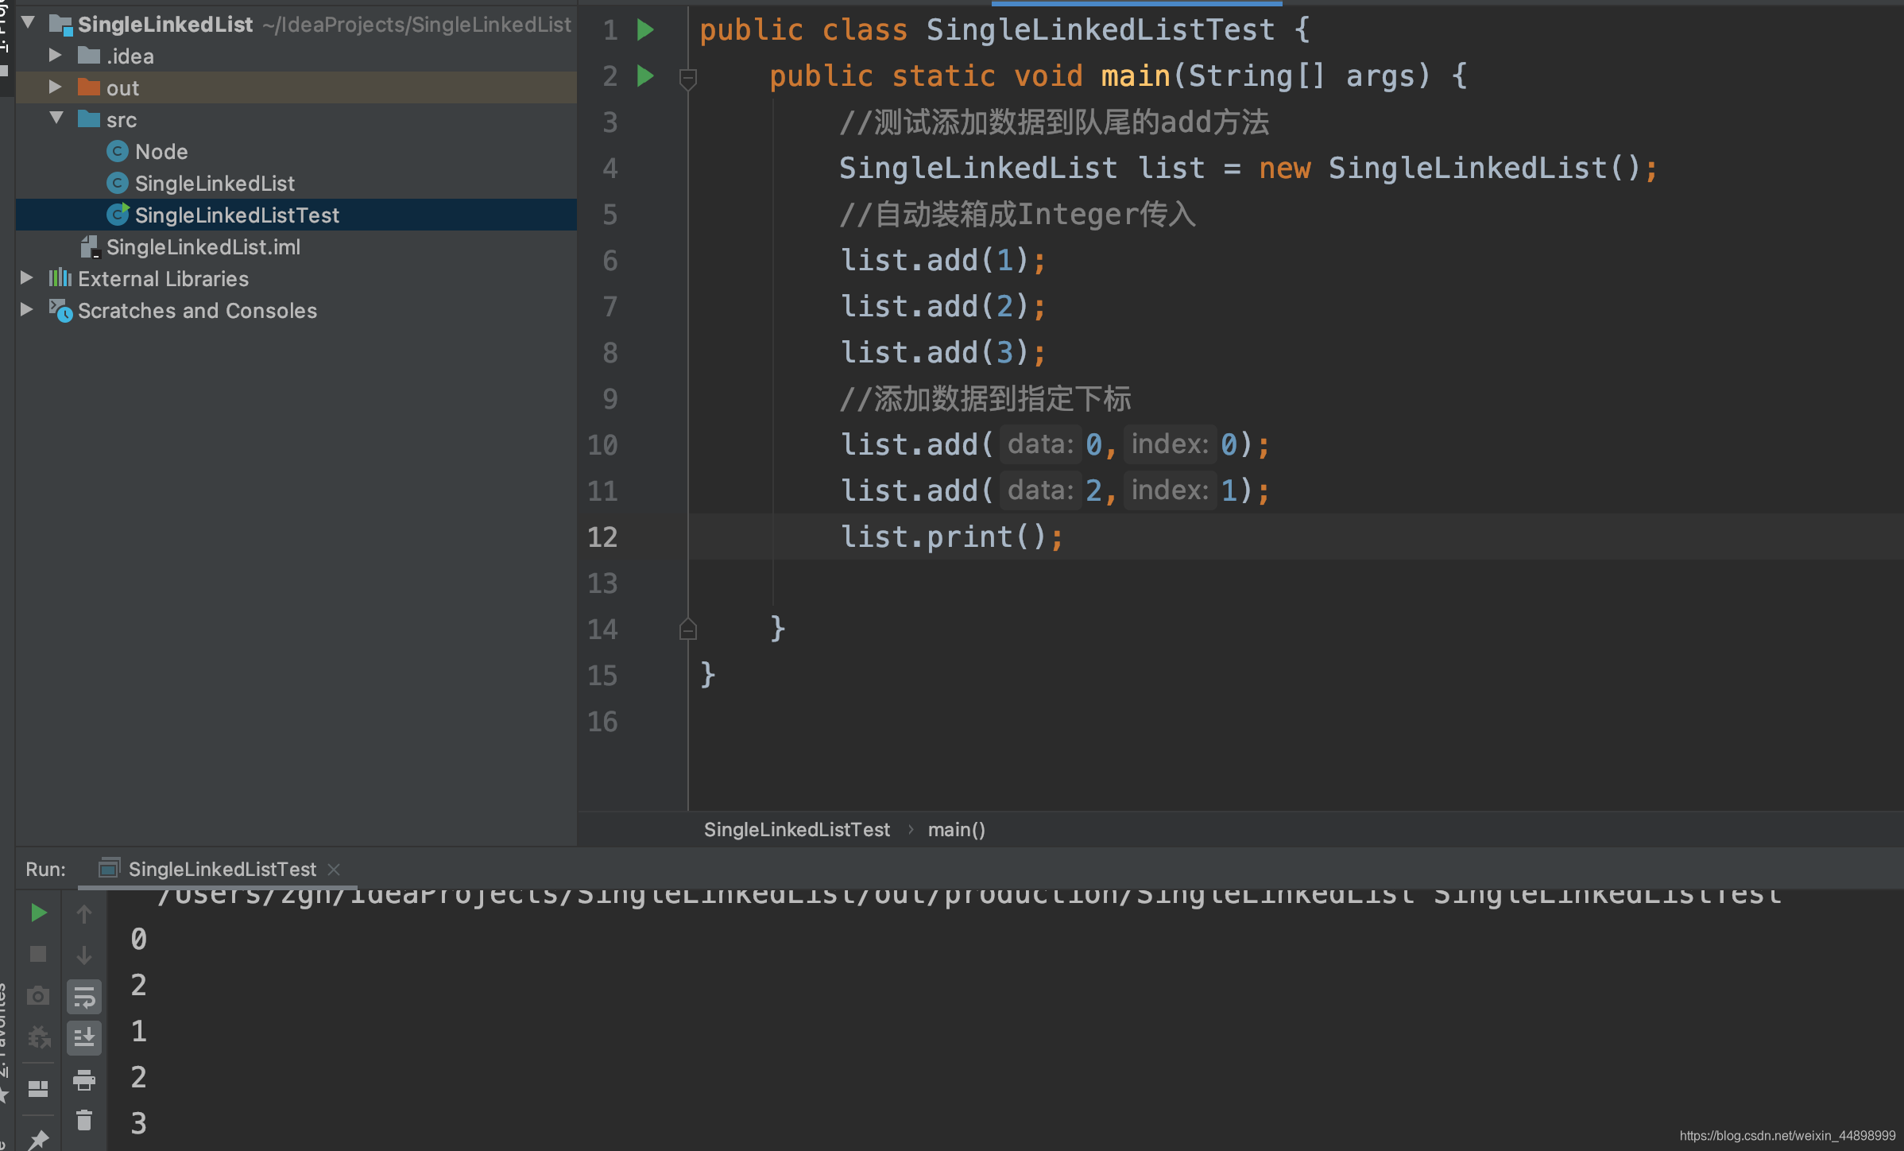1904x1151 pixels.
Task: Click 'index:' hint on line 11
Action: (1170, 490)
